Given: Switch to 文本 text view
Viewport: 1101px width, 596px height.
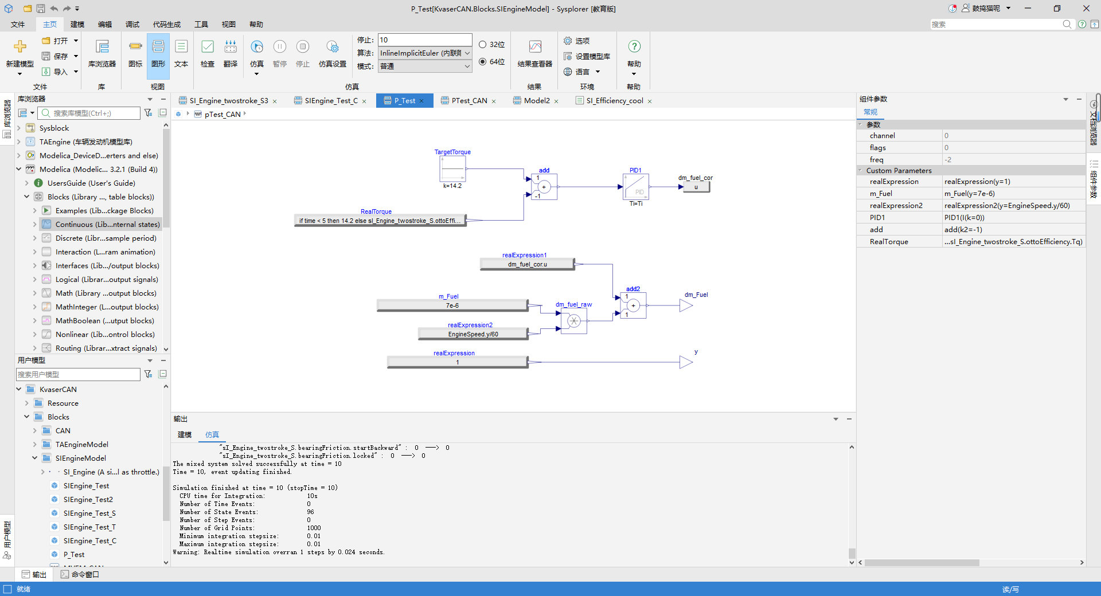Looking at the screenshot, I should pyautogui.click(x=181, y=54).
